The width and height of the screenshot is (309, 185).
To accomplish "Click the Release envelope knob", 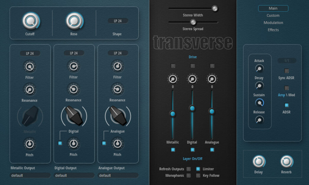I will 259,120.
